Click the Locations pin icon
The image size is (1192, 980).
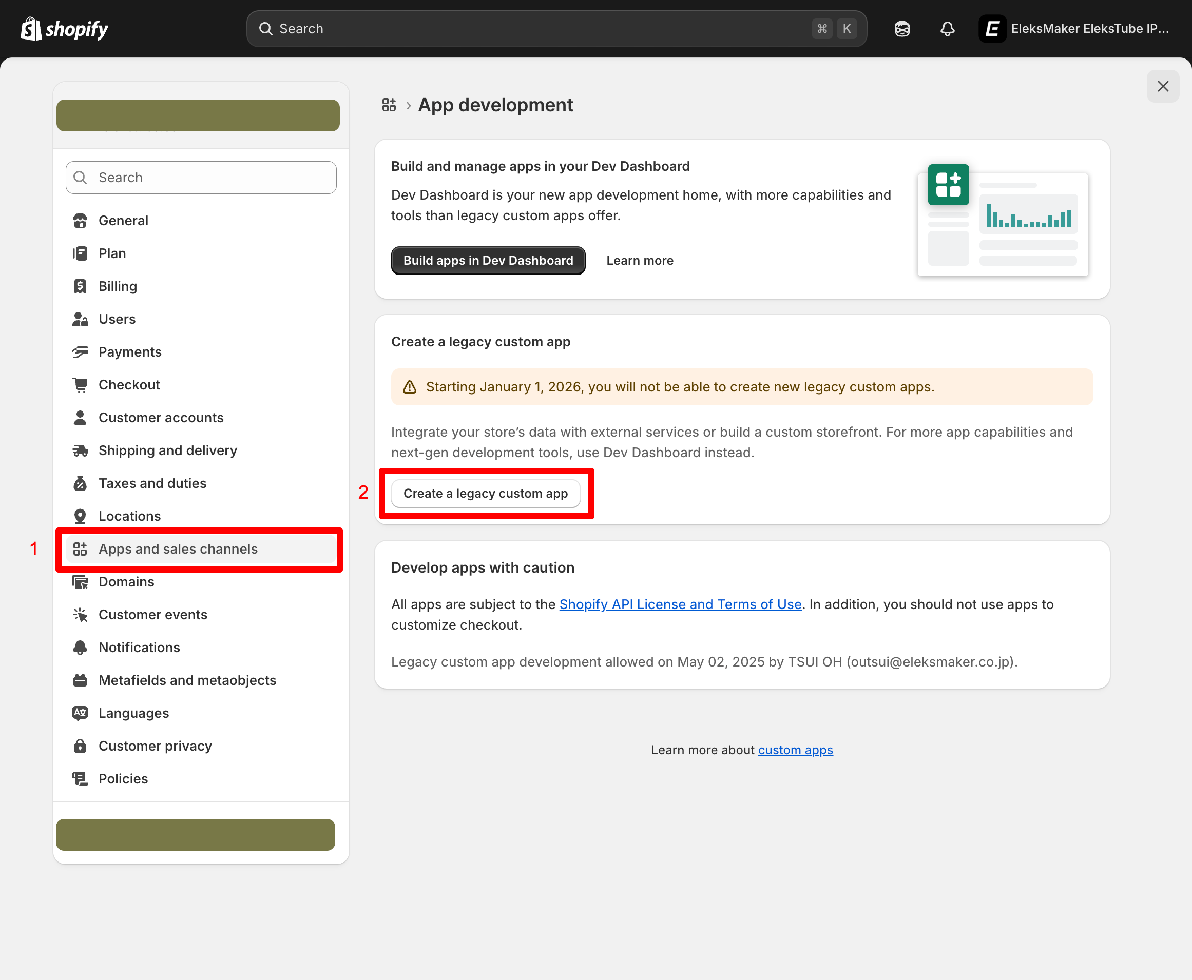(x=81, y=516)
